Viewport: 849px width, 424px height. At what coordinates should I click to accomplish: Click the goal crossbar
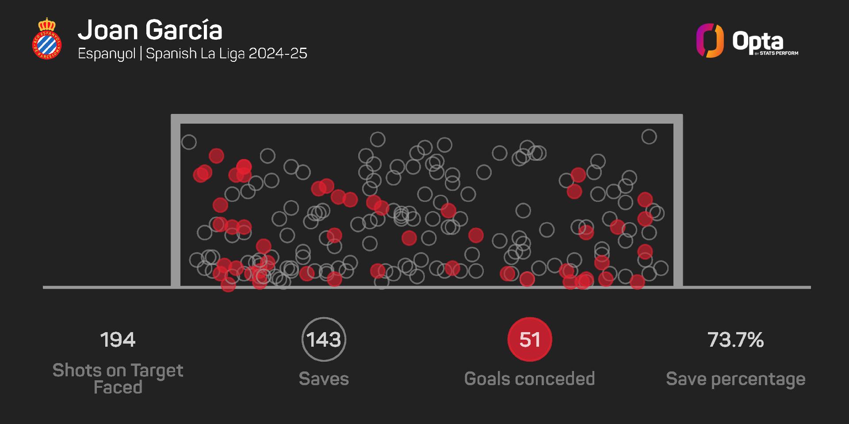click(427, 119)
